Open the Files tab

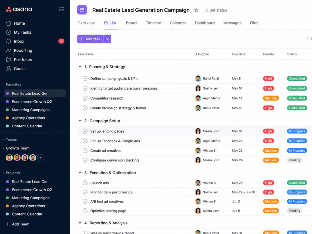coord(254,23)
